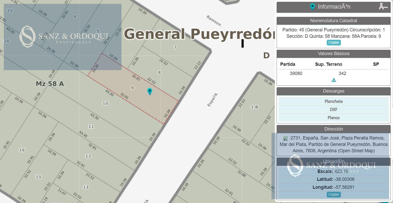
Task: Click the download icon under Valores Básicos
Action: coord(334,80)
